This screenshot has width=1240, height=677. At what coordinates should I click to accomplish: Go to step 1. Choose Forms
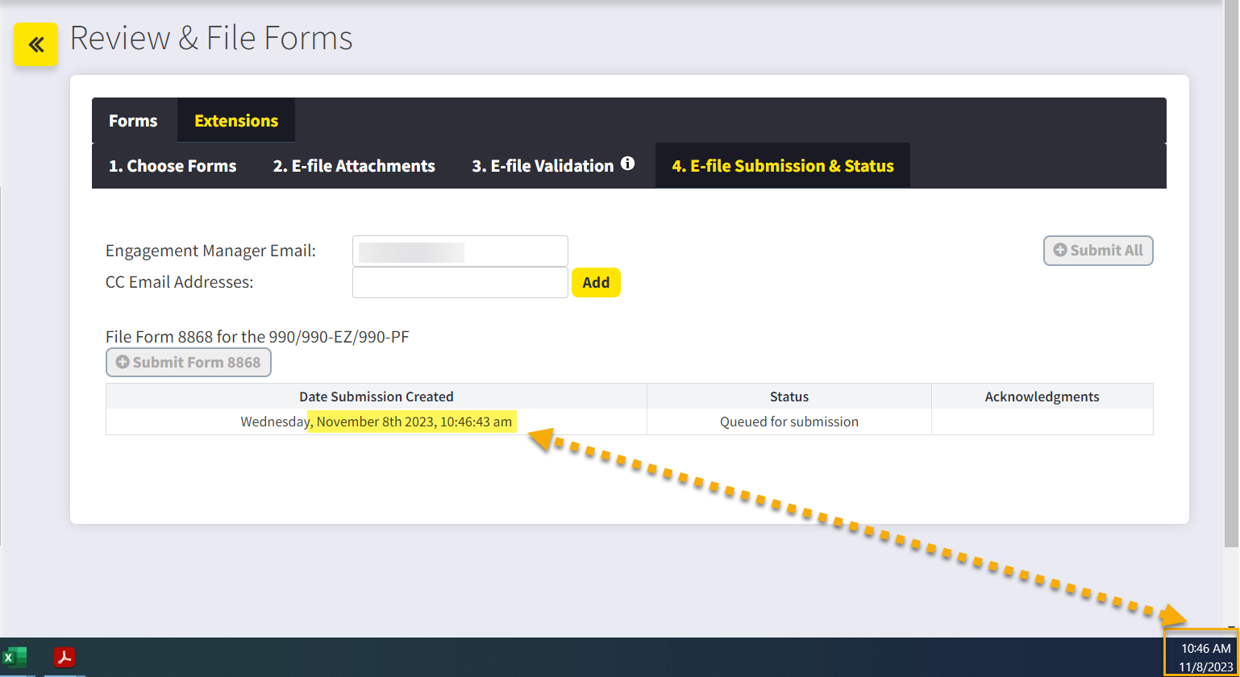click(x=173, y=166)
